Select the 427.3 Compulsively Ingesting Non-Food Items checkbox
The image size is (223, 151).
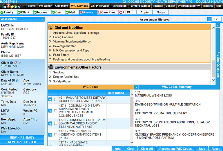(56, 135)
